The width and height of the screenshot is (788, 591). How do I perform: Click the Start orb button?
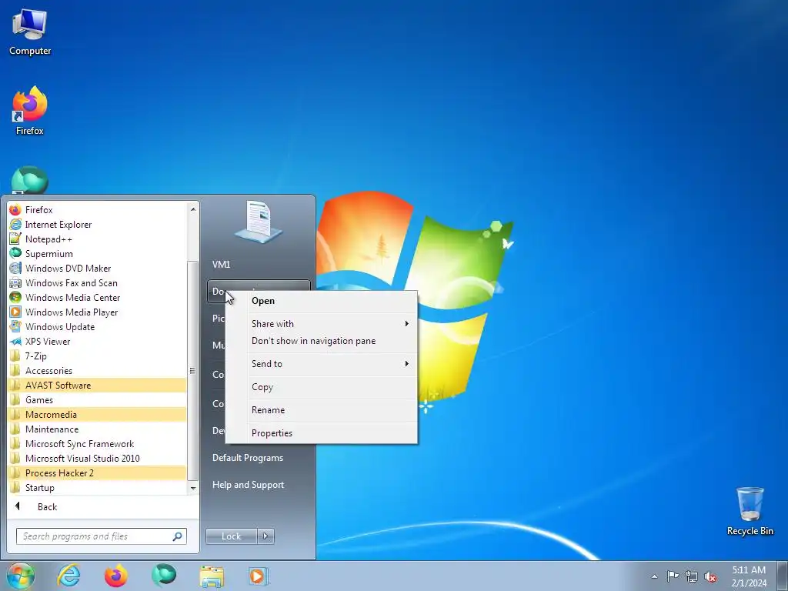click(x=20, y=576)
